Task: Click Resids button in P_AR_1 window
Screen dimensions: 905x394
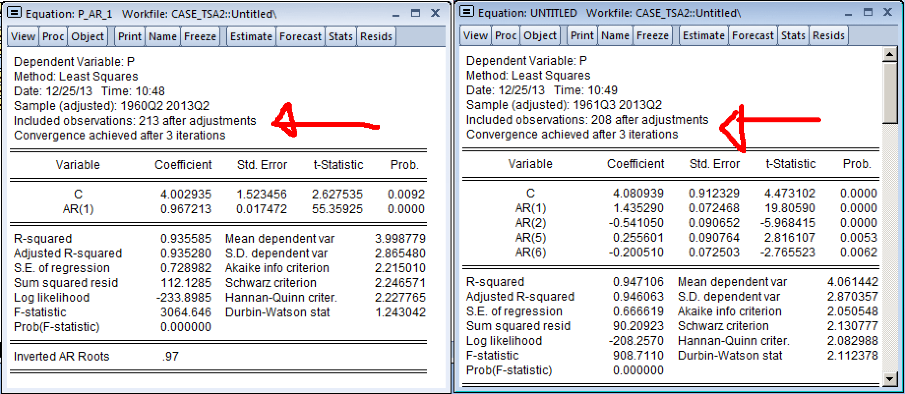Action: point(376,36)
